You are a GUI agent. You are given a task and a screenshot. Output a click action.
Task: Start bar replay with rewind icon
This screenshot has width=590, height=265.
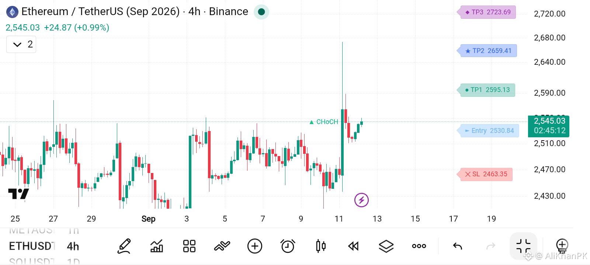click(353, 246)
